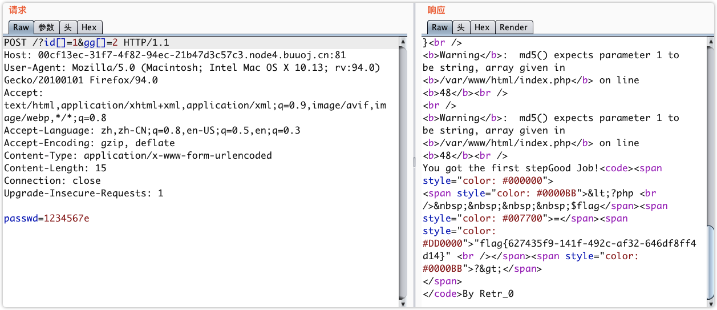Viewport: 717px width, 310px height.
Task: Place cursor in the passwd=1234567e body line
Action: (x=46, y=219)
